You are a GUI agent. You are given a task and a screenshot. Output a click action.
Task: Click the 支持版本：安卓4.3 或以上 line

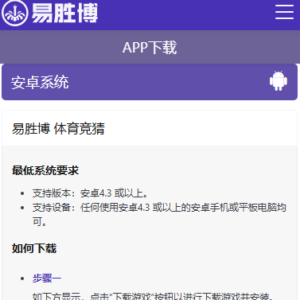click(90, 193)
